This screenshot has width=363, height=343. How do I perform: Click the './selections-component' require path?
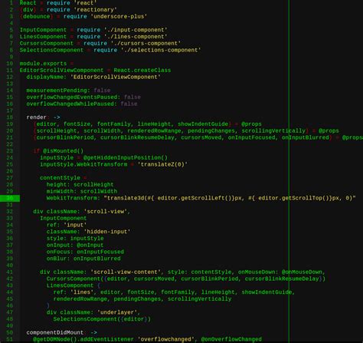click(161, 50)
